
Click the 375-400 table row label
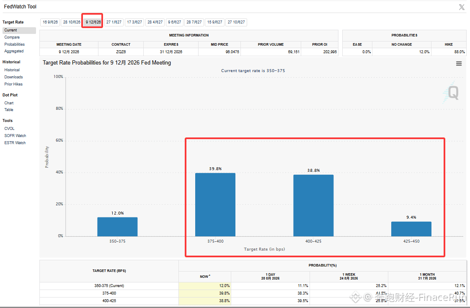pos(109,293)
